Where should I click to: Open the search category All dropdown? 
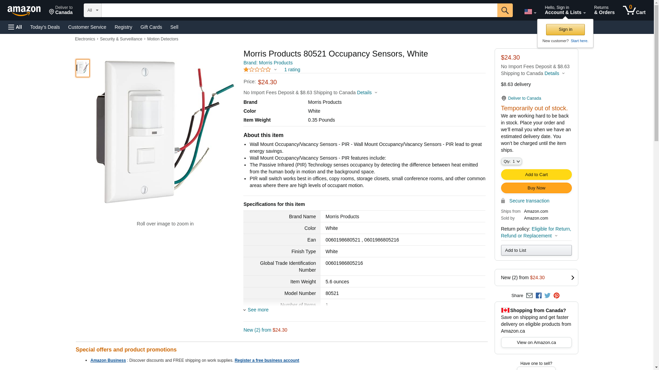(92, 10)
